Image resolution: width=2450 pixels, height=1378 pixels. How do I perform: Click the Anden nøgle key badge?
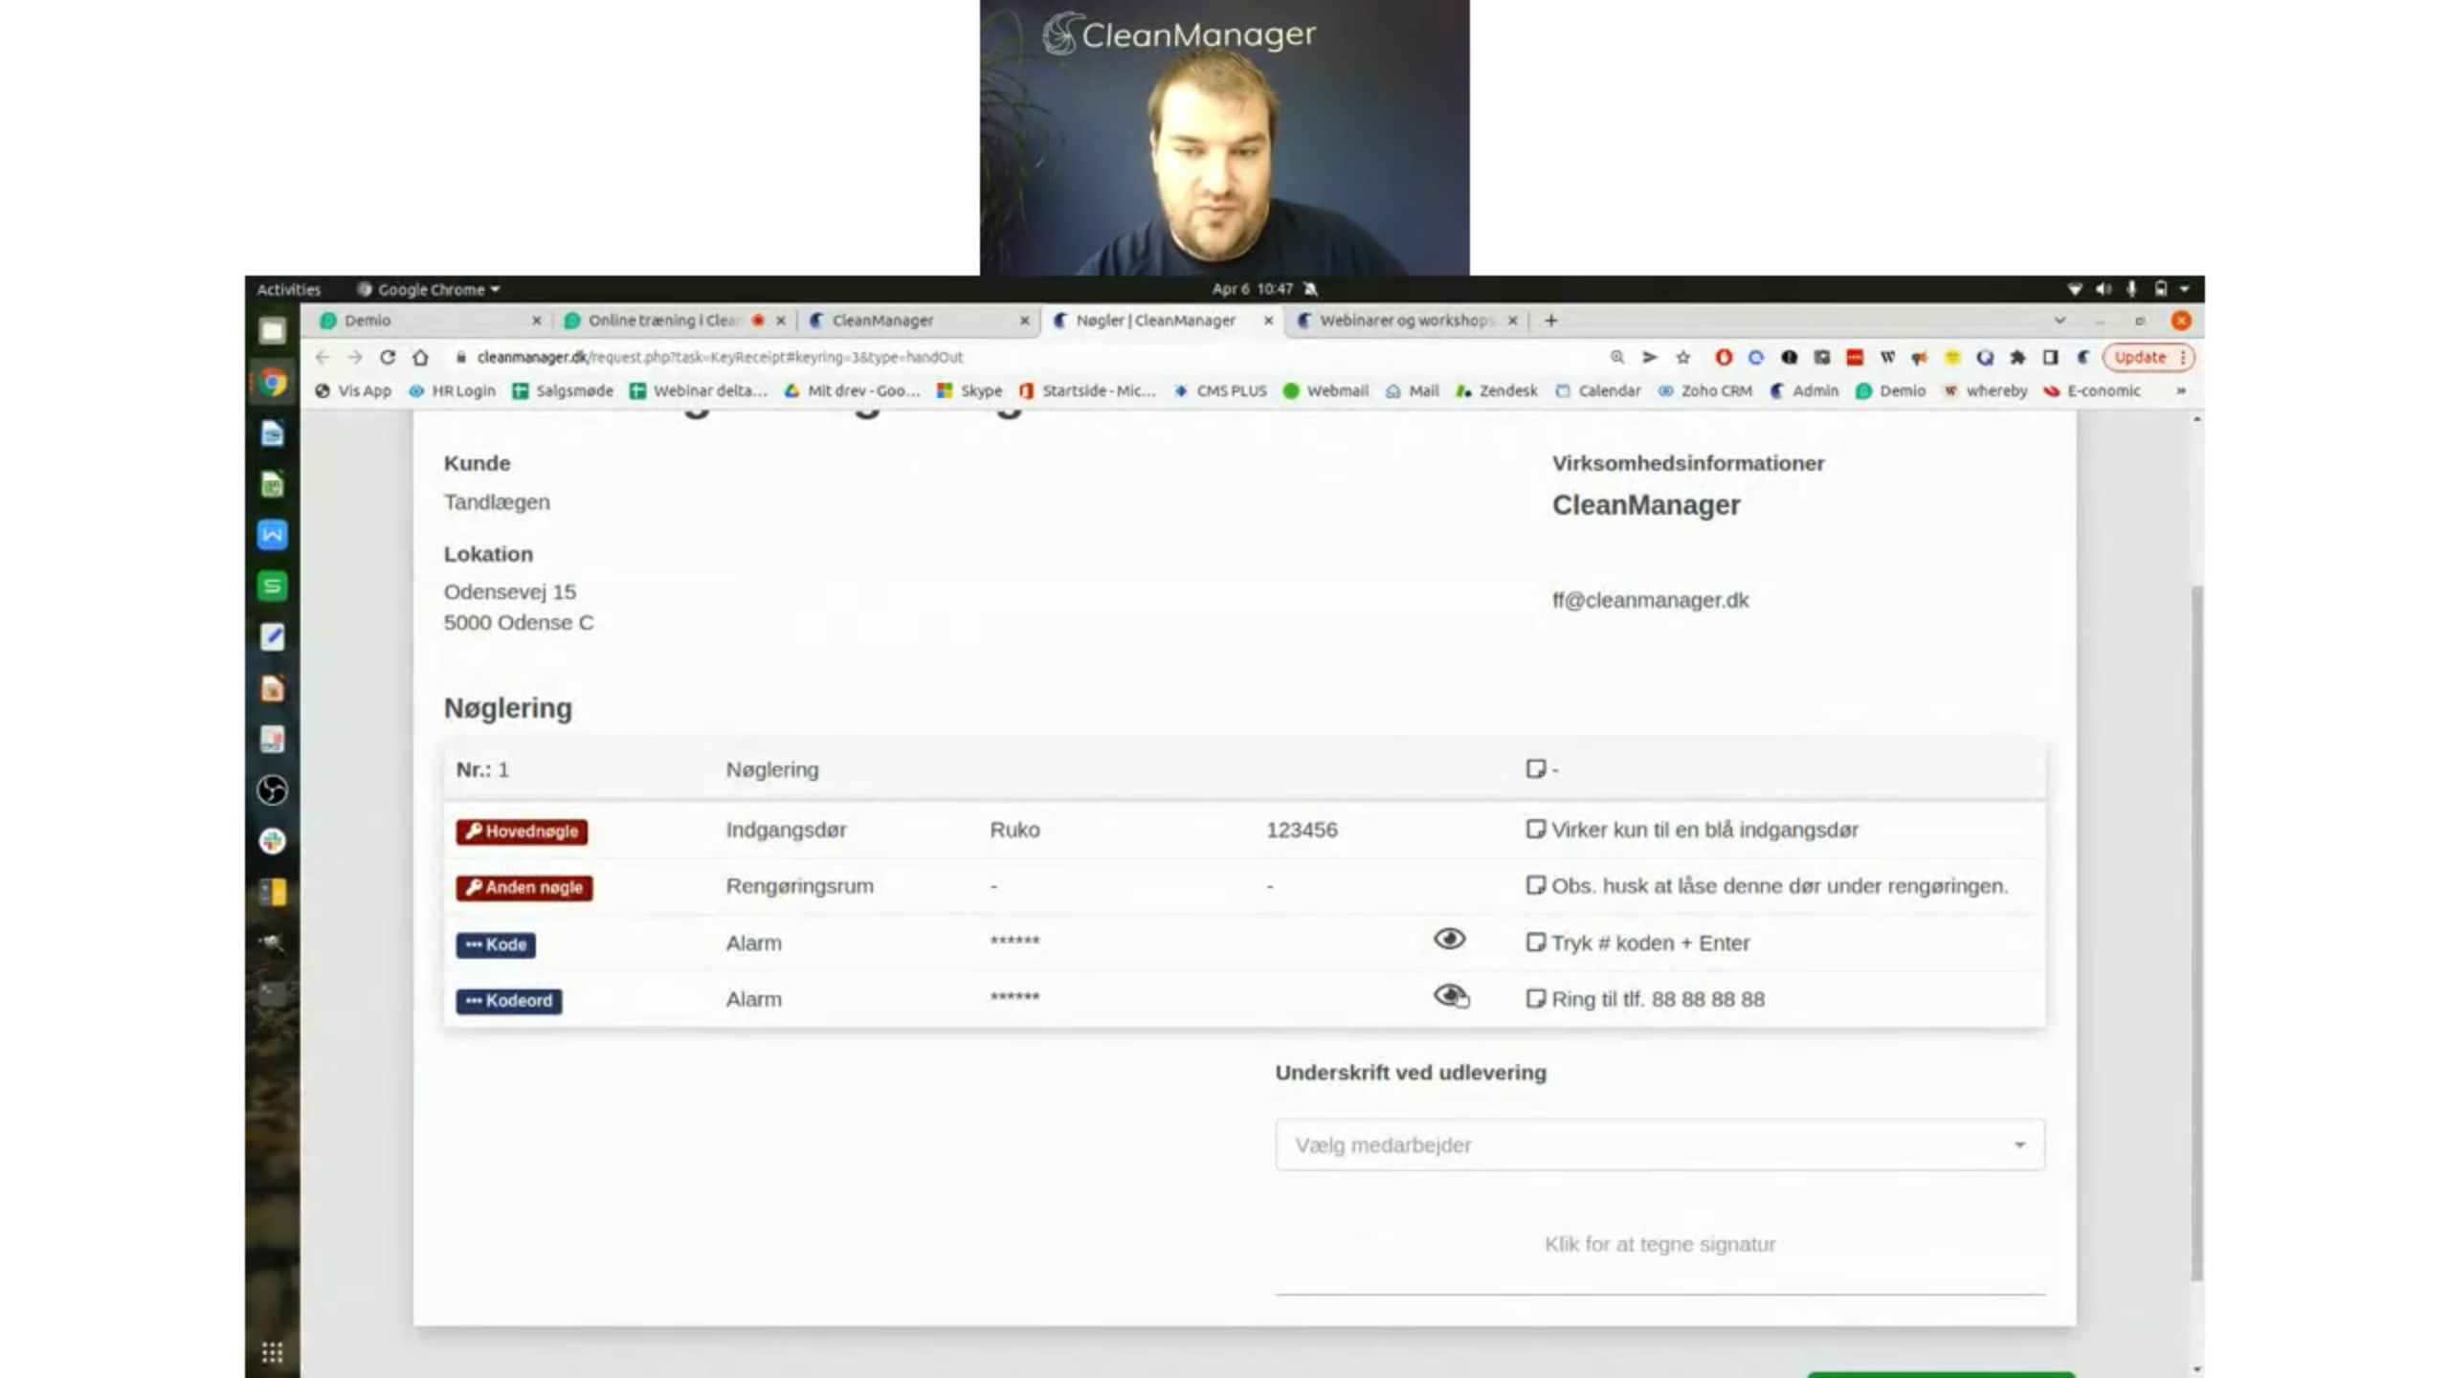[523, 887]
